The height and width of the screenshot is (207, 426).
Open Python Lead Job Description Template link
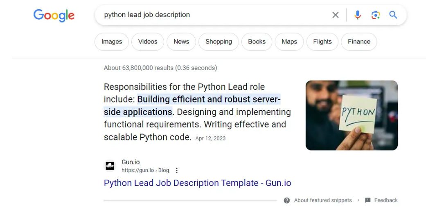click(x=198, y=183)
